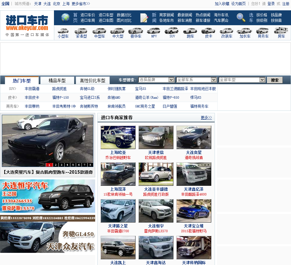Expand 更多省市 city list
Viewport: 291px width, 265px height.
coord(81,4)
